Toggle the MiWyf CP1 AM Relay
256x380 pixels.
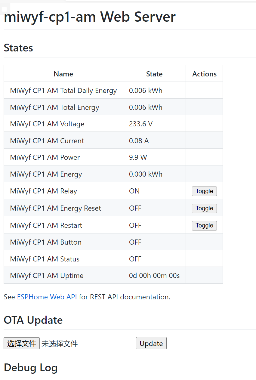point(204,191)
